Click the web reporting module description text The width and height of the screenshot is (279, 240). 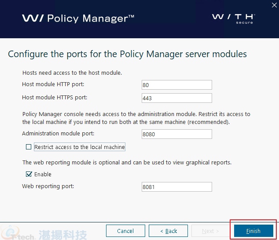click(x=127, y=163)
